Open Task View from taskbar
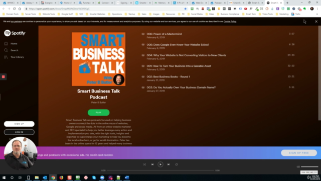This screenshot has width=321, height=181. click(20, 177)
